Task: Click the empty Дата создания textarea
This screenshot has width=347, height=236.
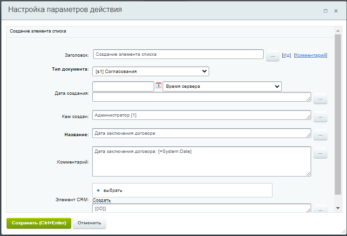Action: coord(201,97)
